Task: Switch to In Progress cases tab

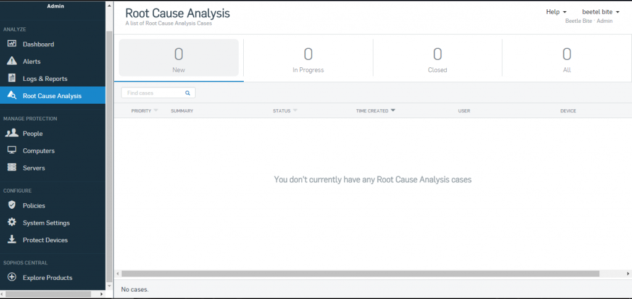Action: pos(308,57)
